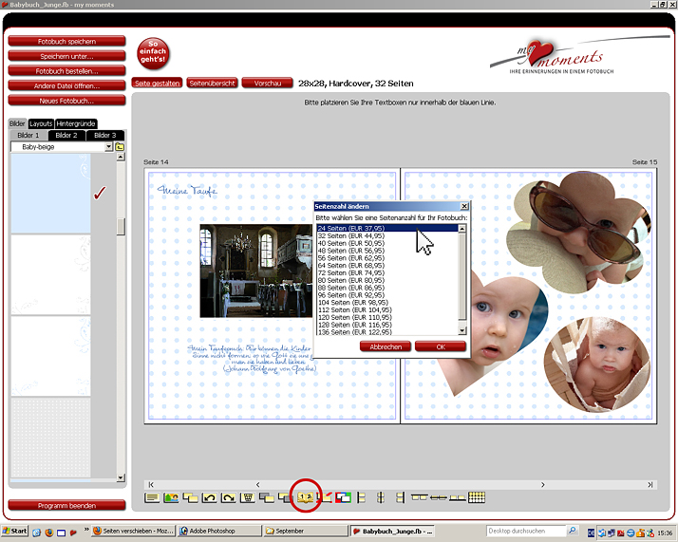The height and width of the screenshot is (542, 678).
Task: Select '32 Seiten (EUR 44,95)' in list
Action: click(x=387, y=235)
